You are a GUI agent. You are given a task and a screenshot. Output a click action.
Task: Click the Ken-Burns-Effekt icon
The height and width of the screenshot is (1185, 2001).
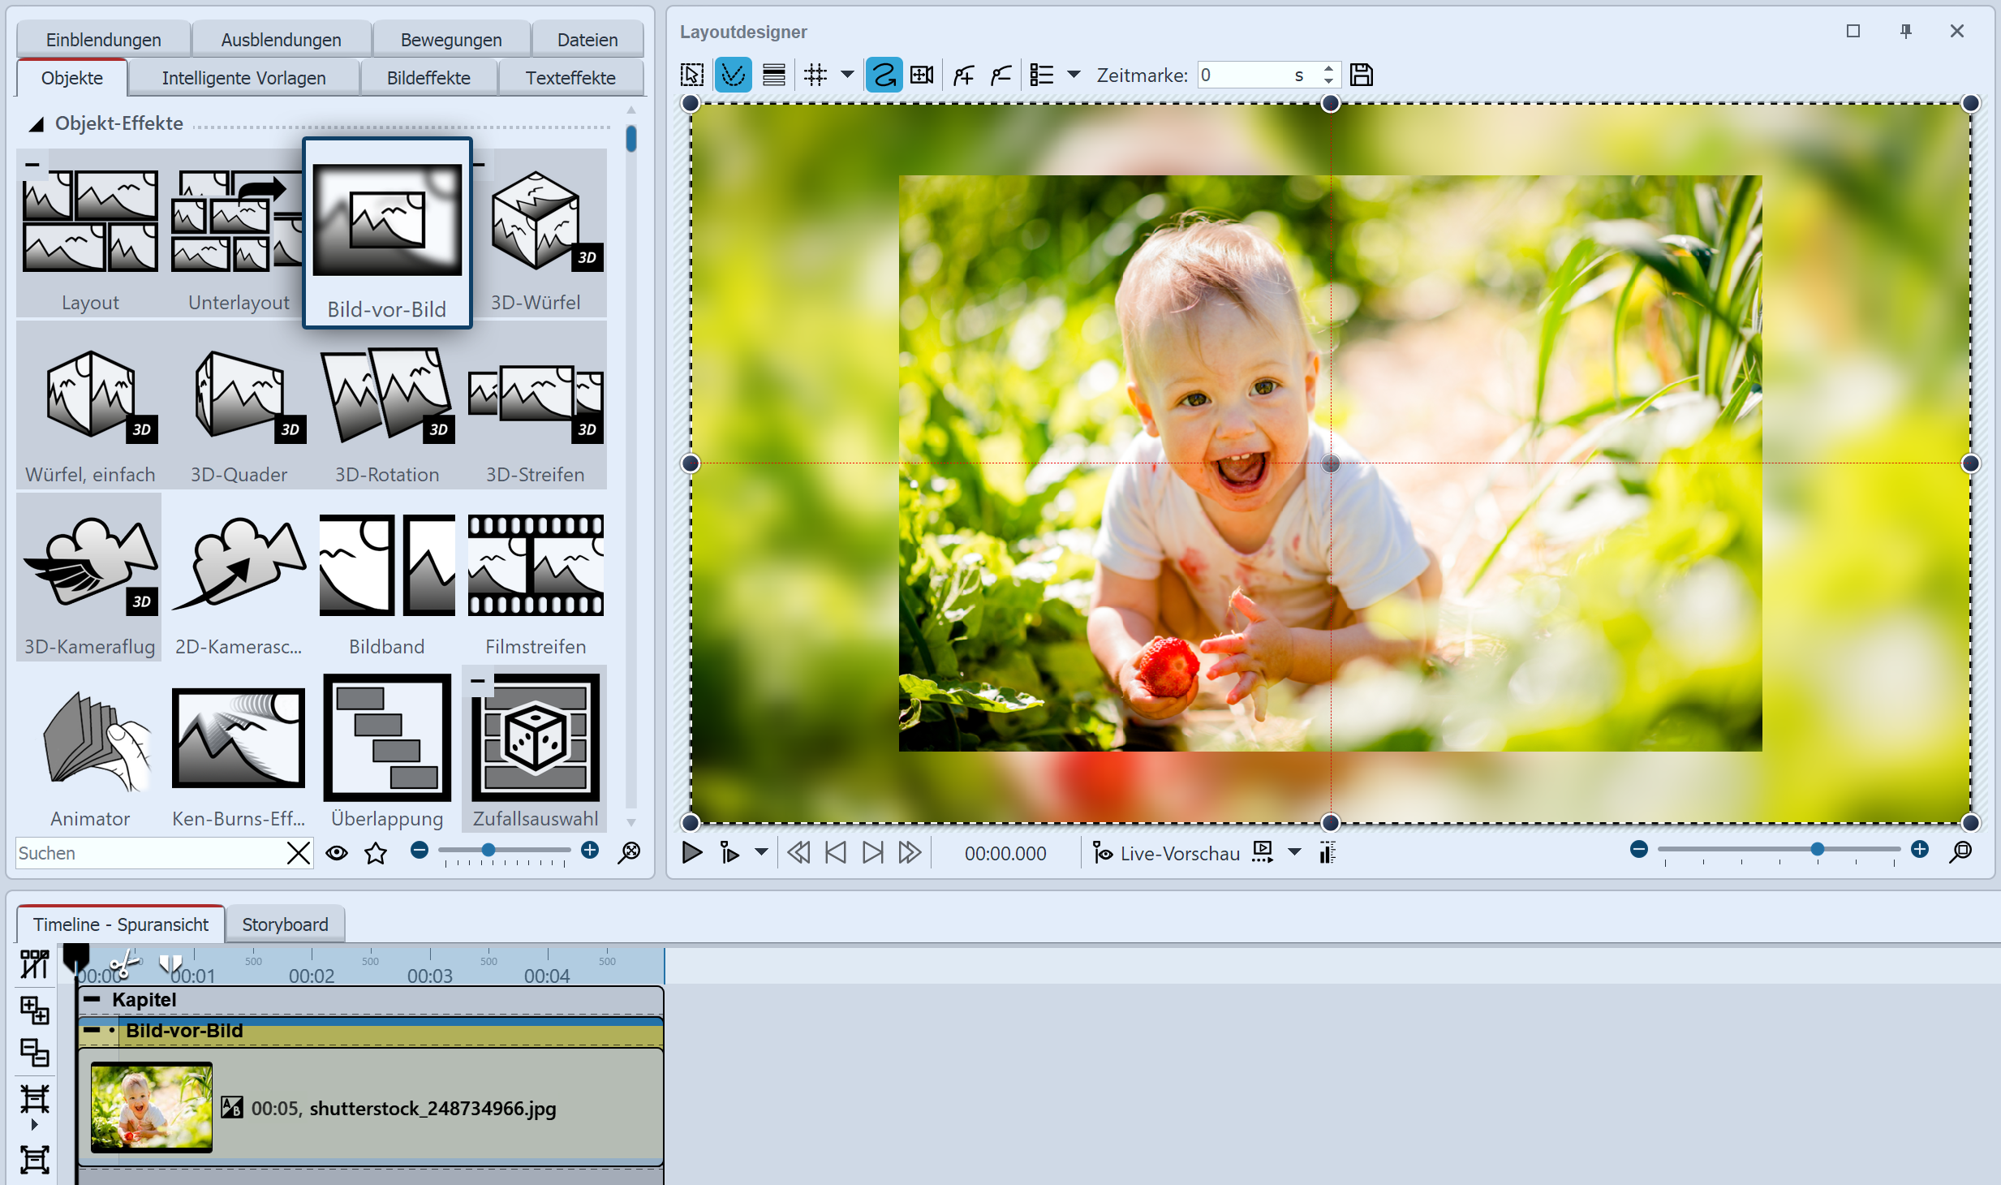coord(239,739)
